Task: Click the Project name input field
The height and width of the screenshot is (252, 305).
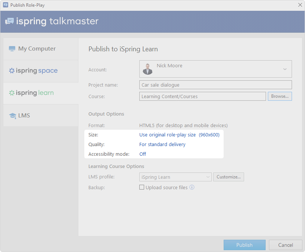Action: pos(215,85)
